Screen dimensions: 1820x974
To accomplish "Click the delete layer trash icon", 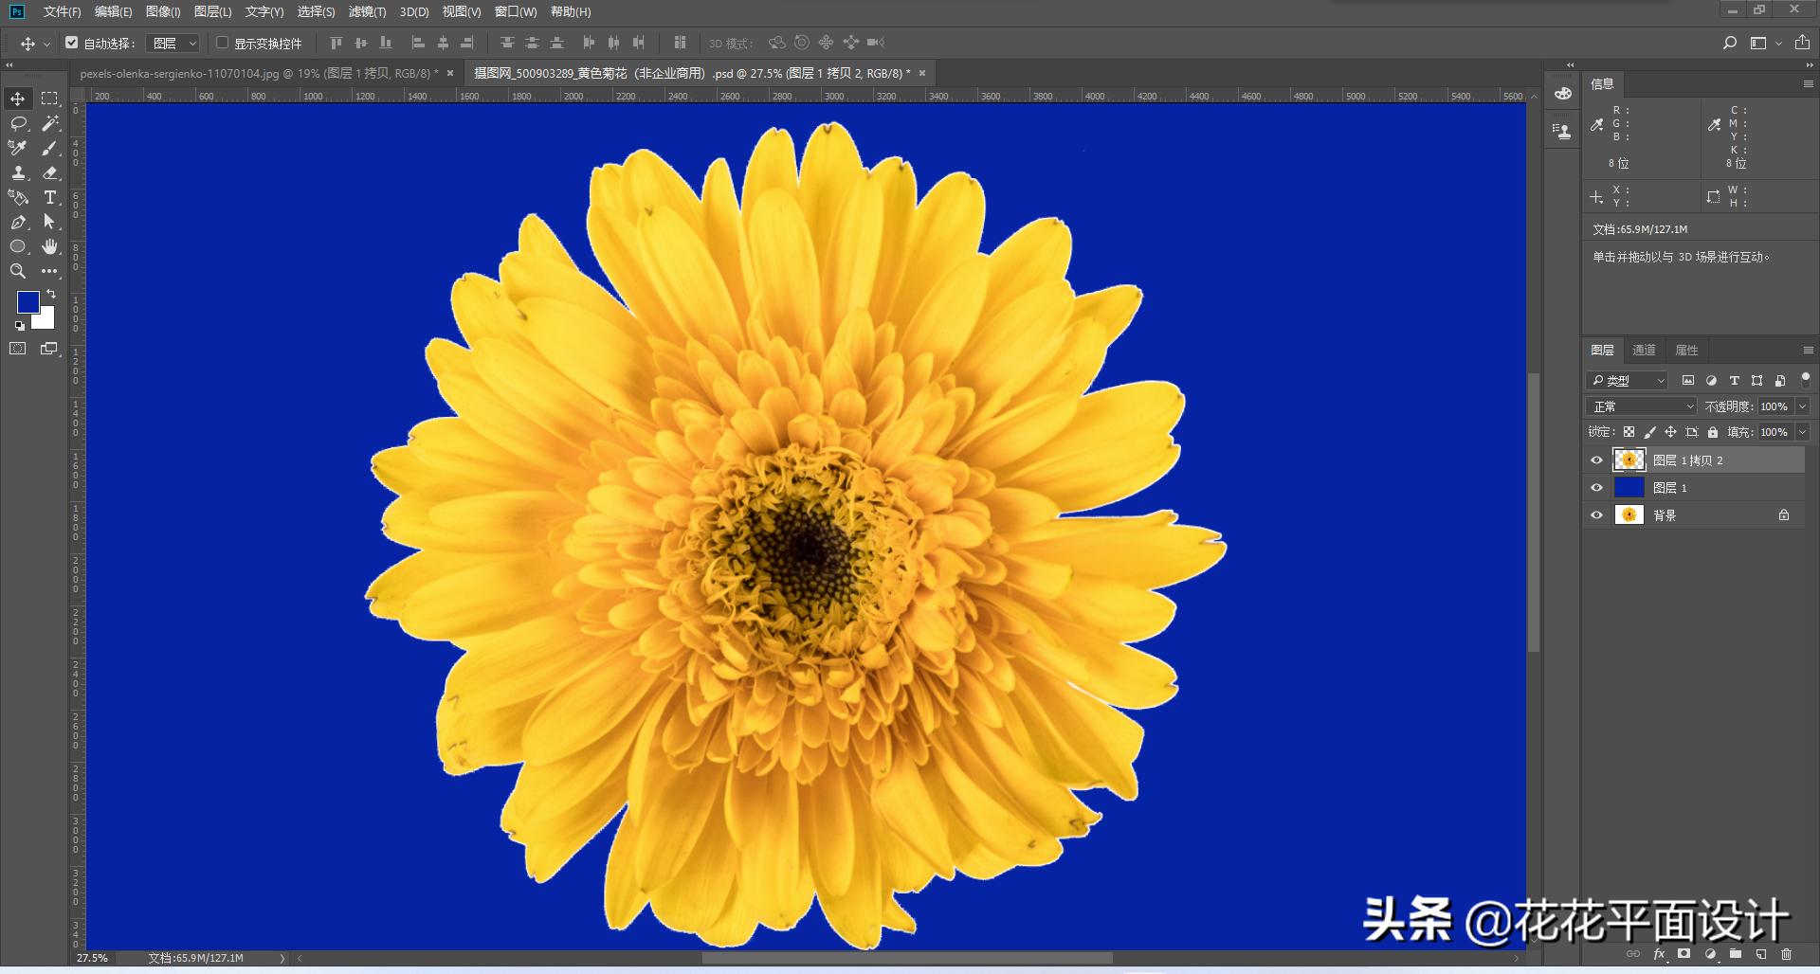I will (x=1787, y=954).
